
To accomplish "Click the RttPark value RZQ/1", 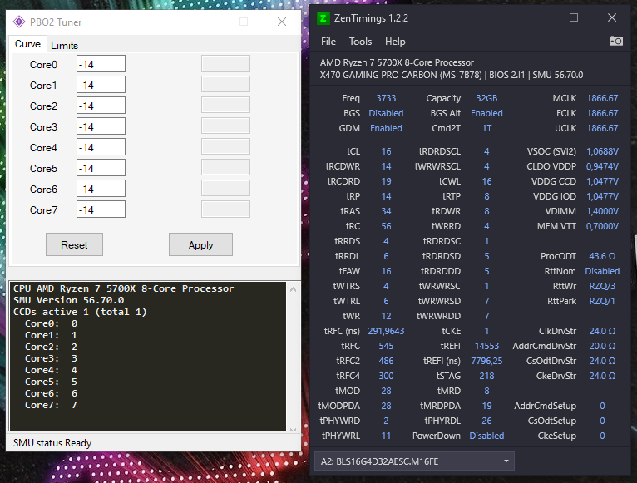I will pos(602,301).
